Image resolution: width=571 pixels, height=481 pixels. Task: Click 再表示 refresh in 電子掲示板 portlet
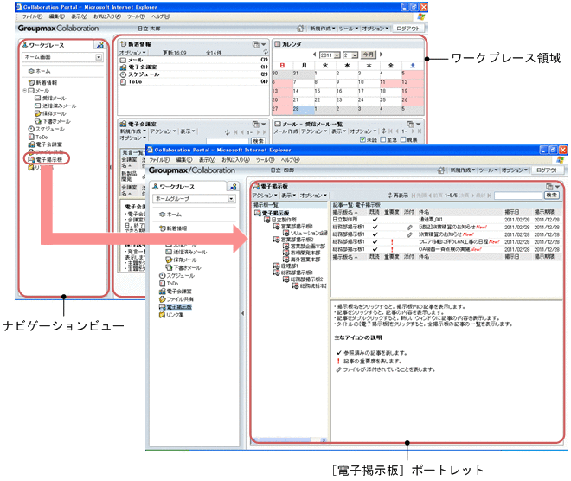click(398, 196)
